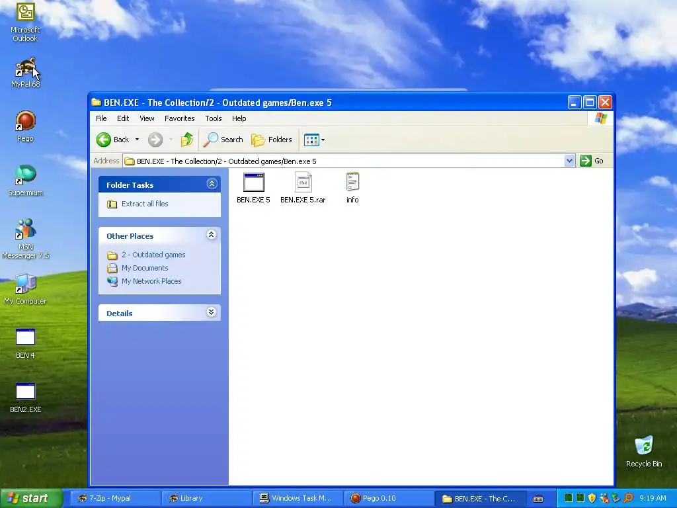The height and width of the screenshot is (508, 677).
Task: Select the Supermium desktop shortcut
Action: (25, 181)
